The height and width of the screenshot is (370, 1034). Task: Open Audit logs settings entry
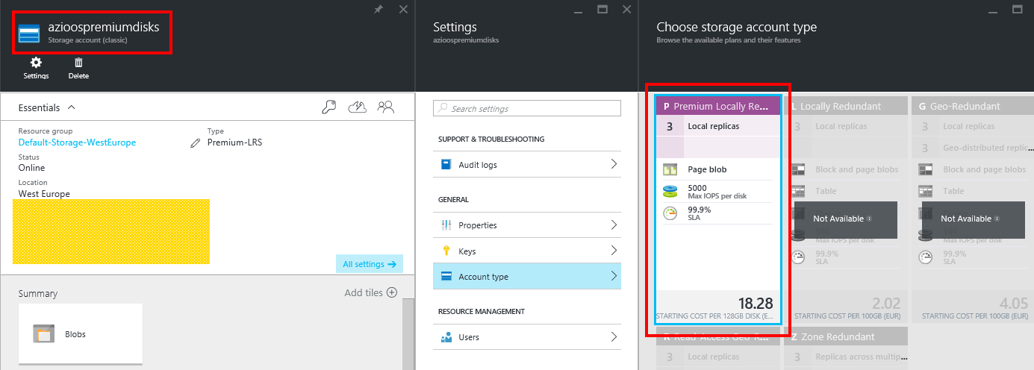pos(527,164)
